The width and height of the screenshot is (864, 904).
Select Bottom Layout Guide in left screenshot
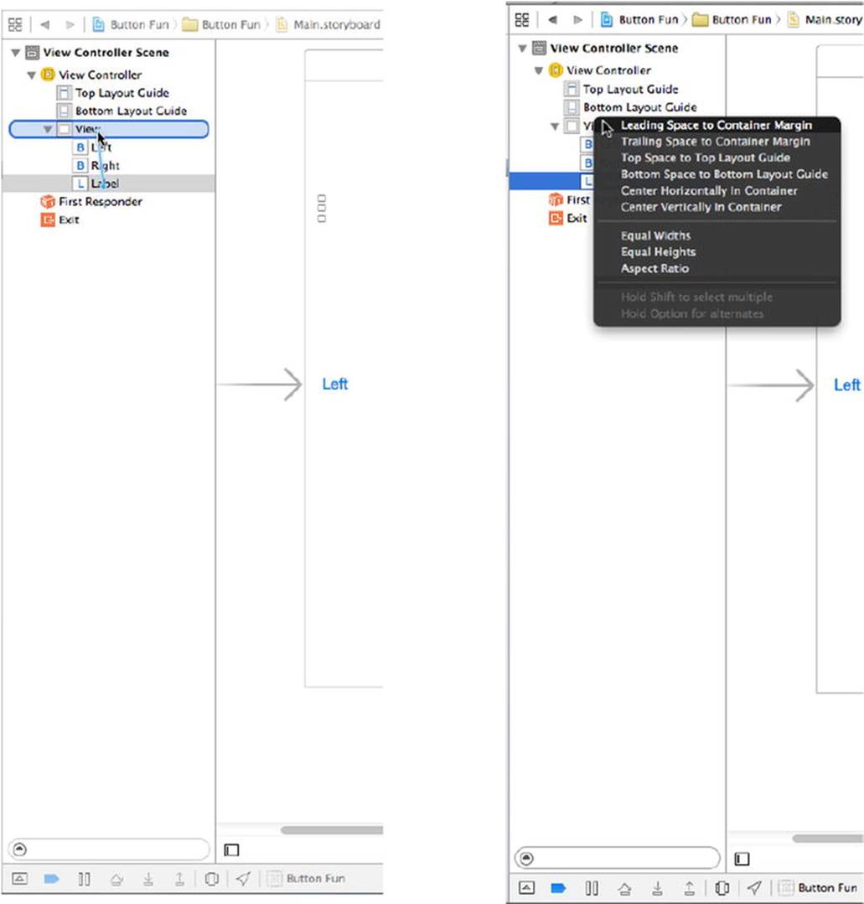click(x=108, y=111)
